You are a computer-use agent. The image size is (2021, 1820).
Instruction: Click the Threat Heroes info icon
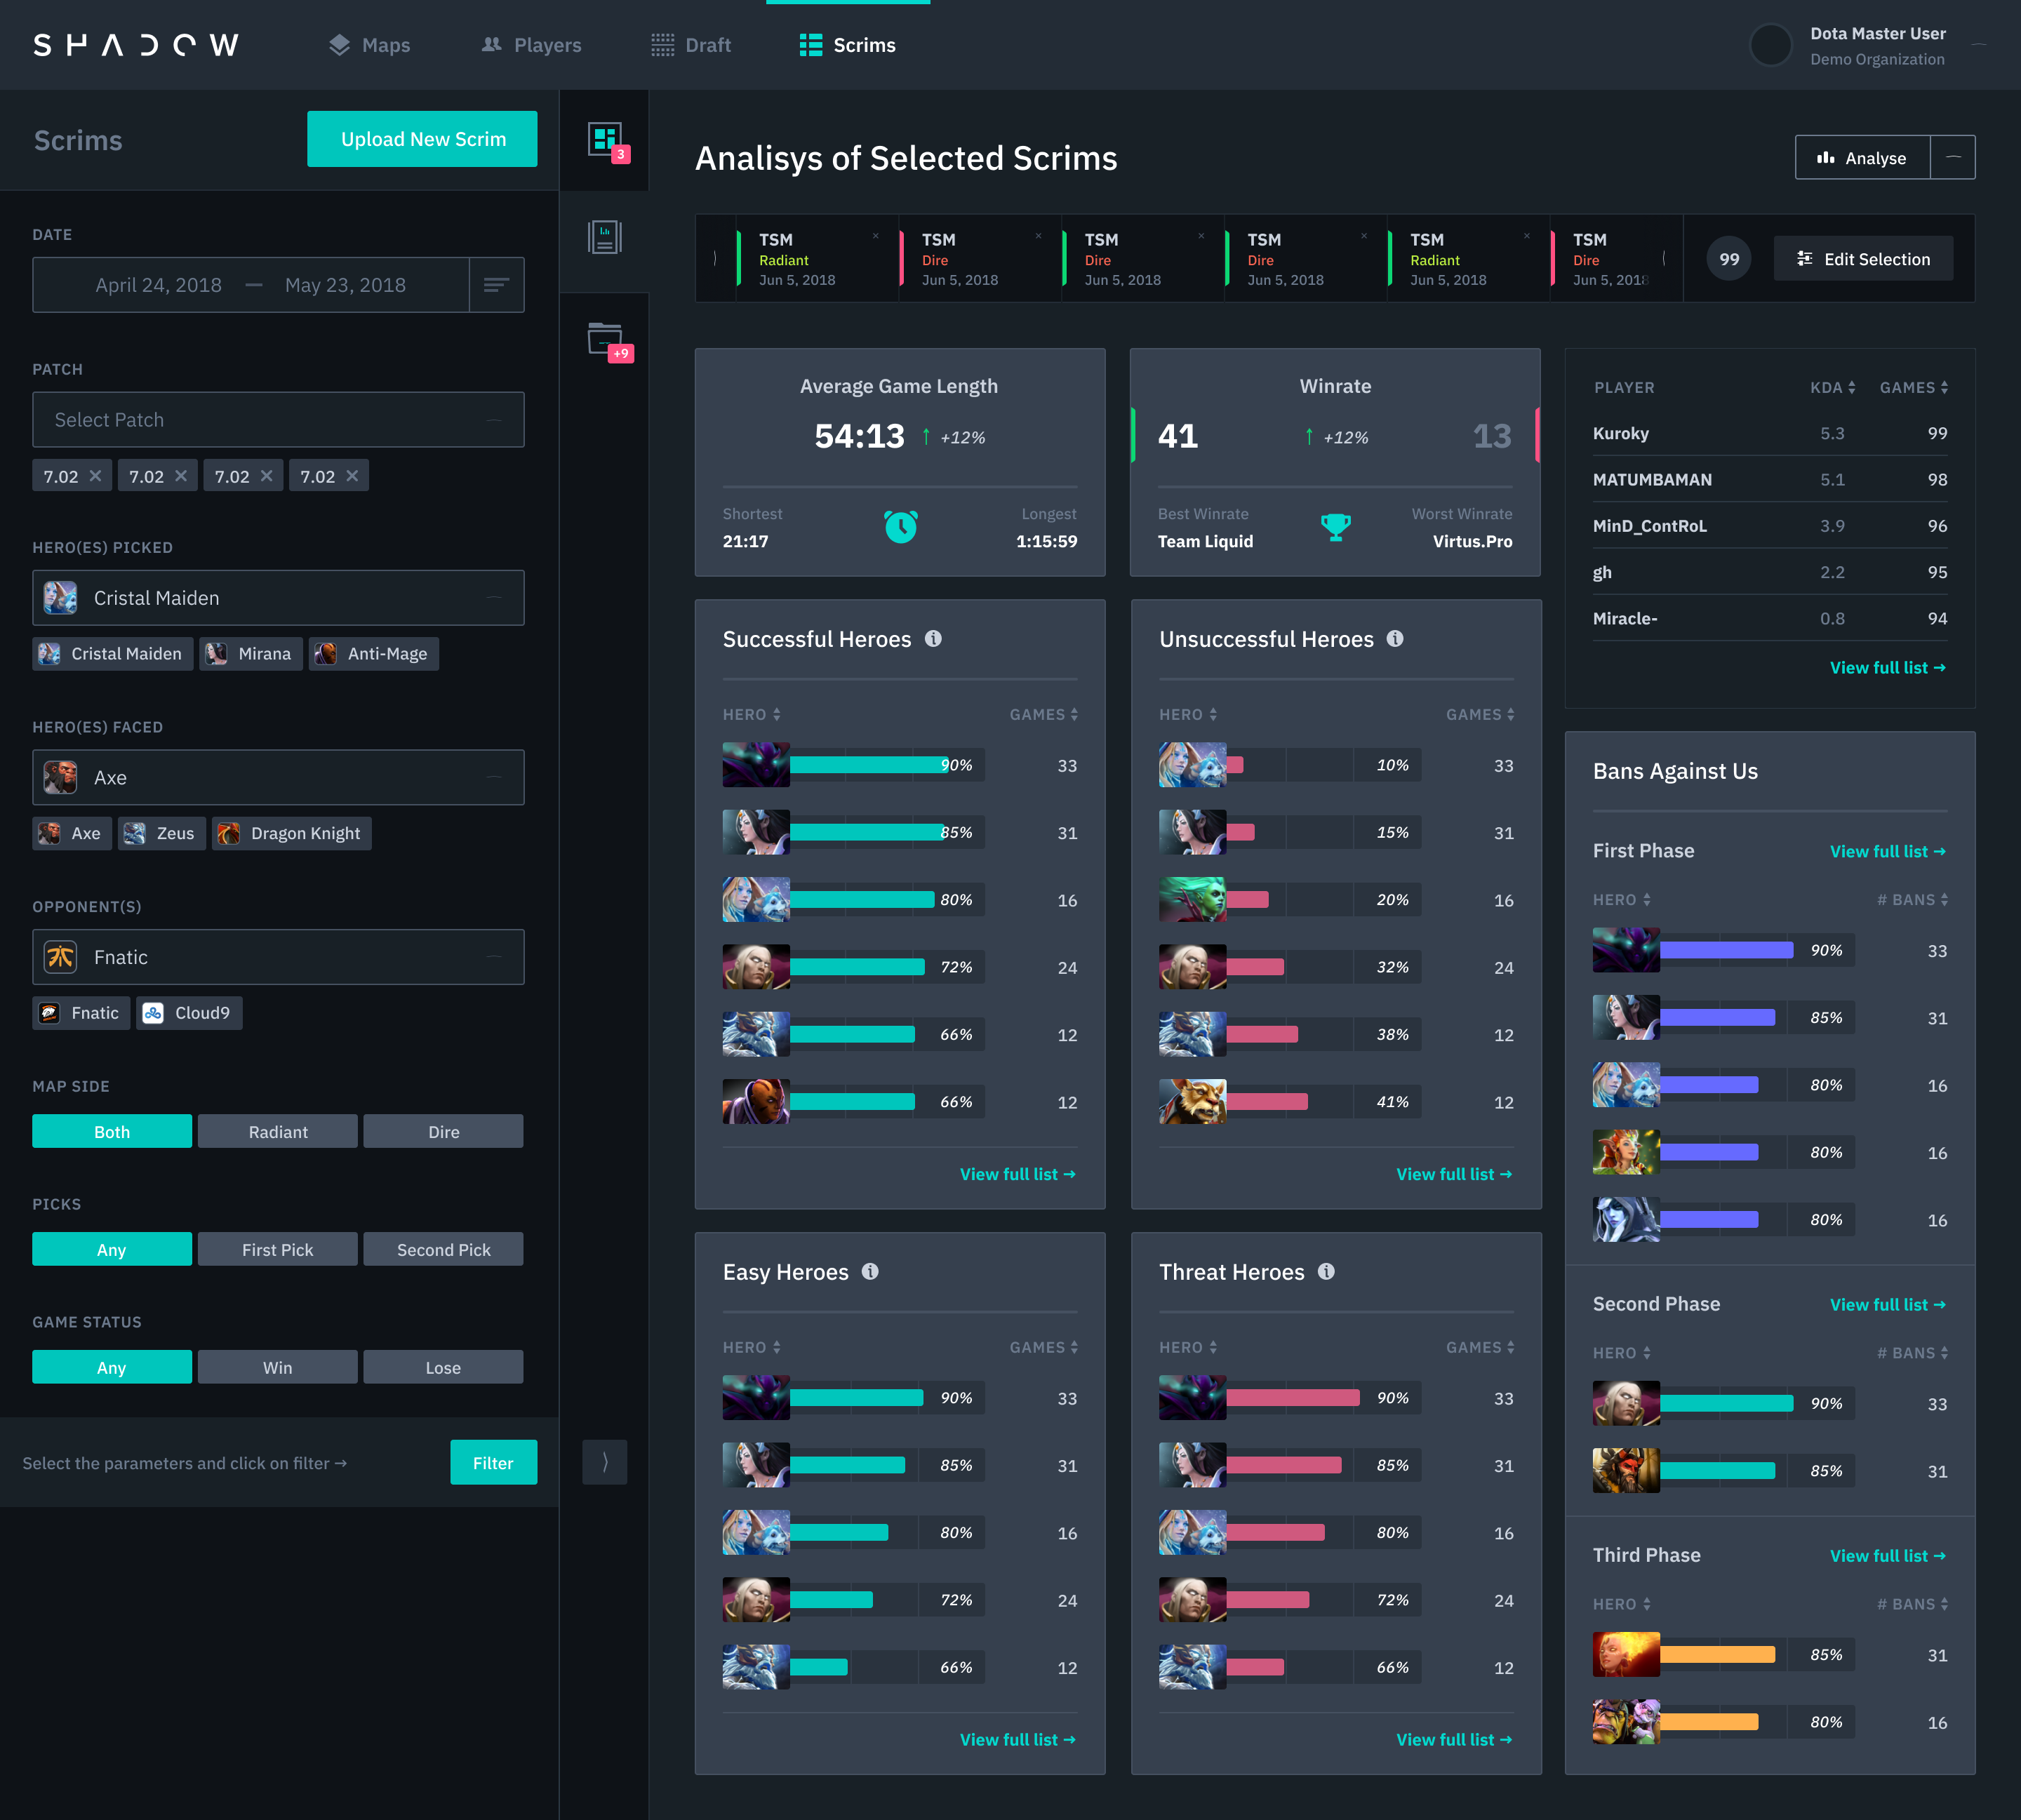(x=1326, y=1271)
